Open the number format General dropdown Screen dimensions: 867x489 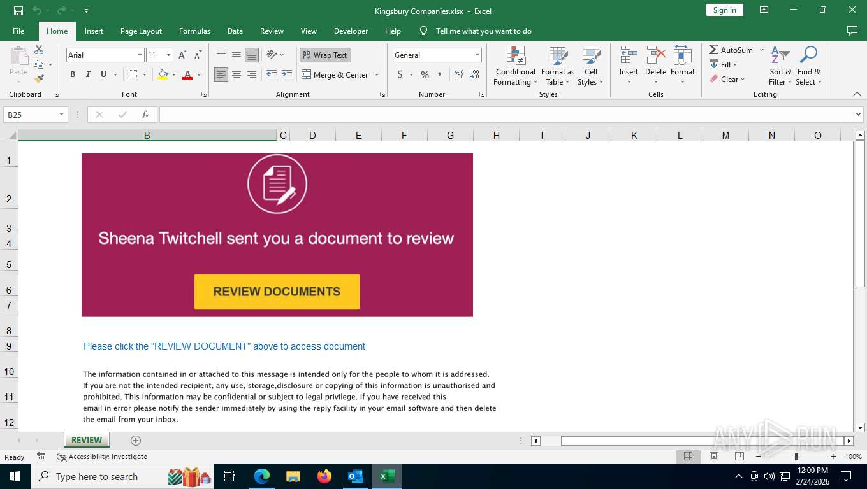click(477, 55)
